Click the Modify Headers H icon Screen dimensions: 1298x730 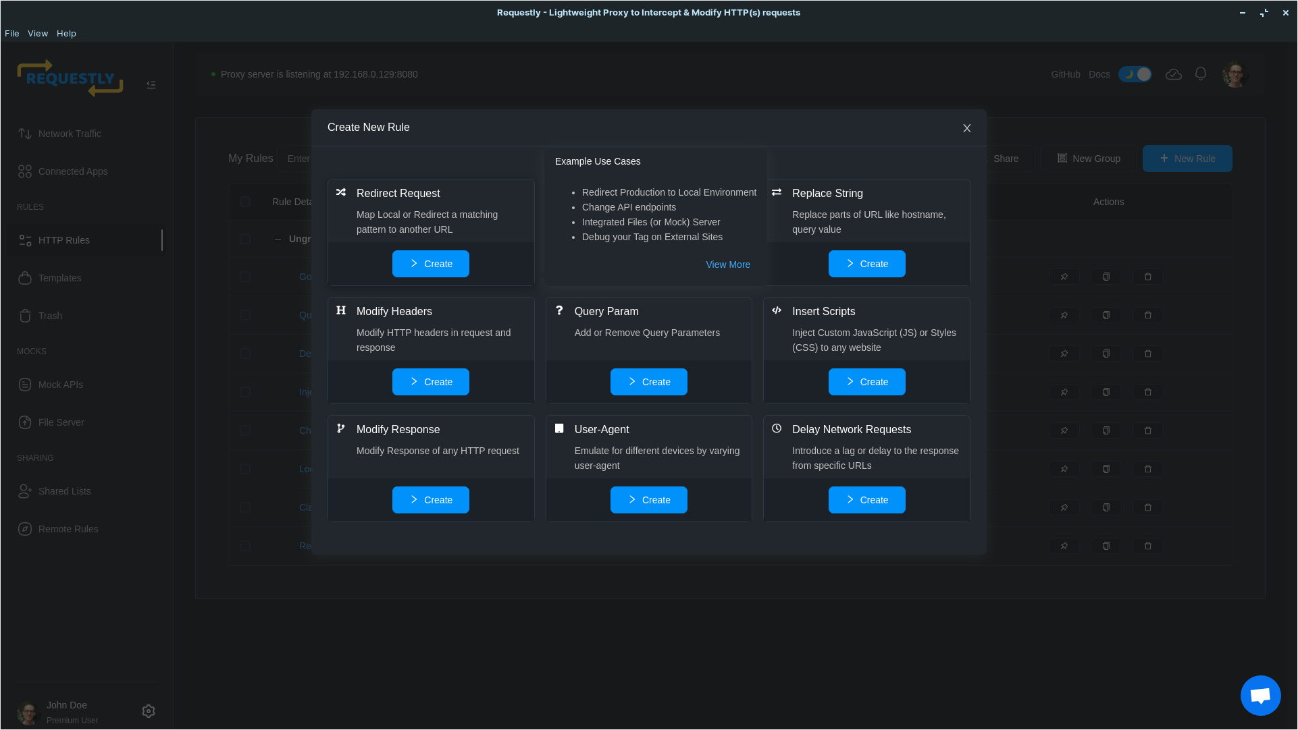pyautogui.click(x=341, y=310)
